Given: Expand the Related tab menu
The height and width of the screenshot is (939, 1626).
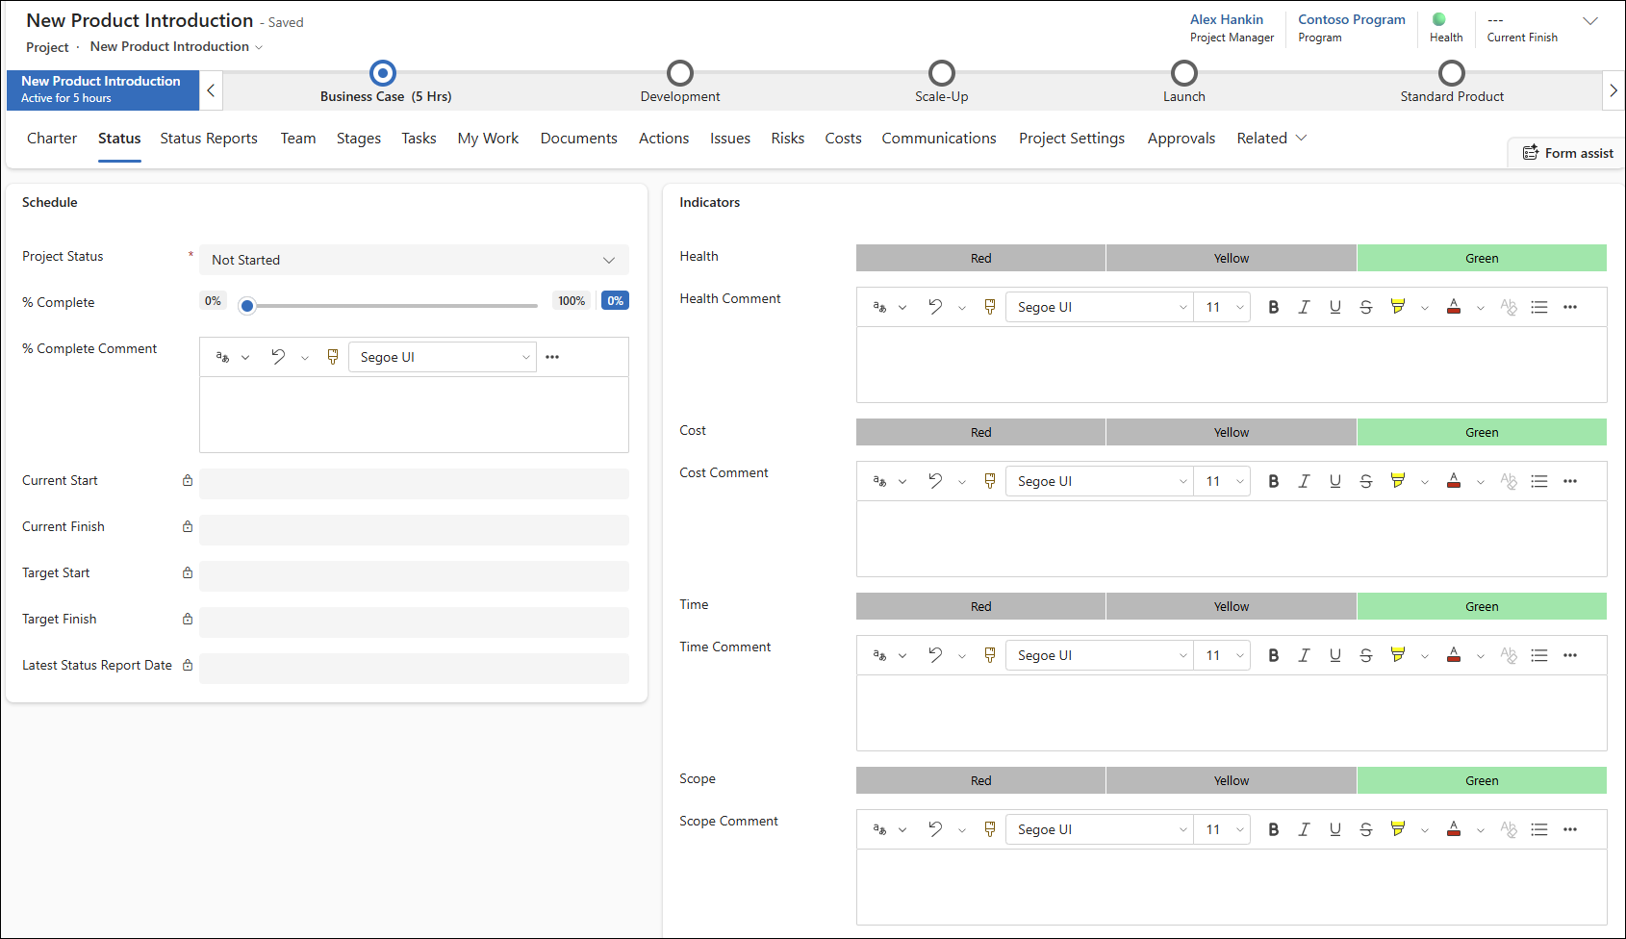Looking at the screenshot, I should tap(1271, 139).
